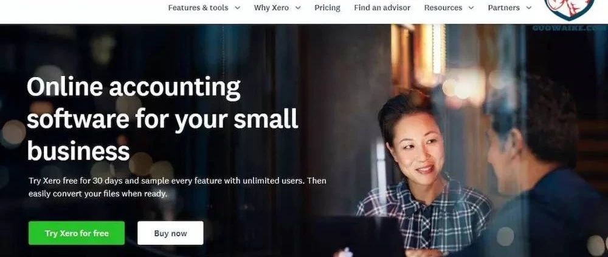Open the Resources menu label
Screen dimensions: 608x257
(x=443, y=8)
